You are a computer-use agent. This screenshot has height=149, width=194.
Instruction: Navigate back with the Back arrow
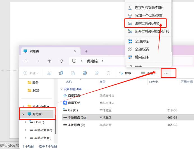(x=26, y=61)
